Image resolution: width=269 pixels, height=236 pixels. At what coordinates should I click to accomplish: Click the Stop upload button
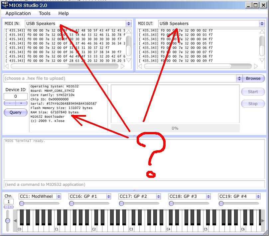pyautogui.click(x=253, y=104)
